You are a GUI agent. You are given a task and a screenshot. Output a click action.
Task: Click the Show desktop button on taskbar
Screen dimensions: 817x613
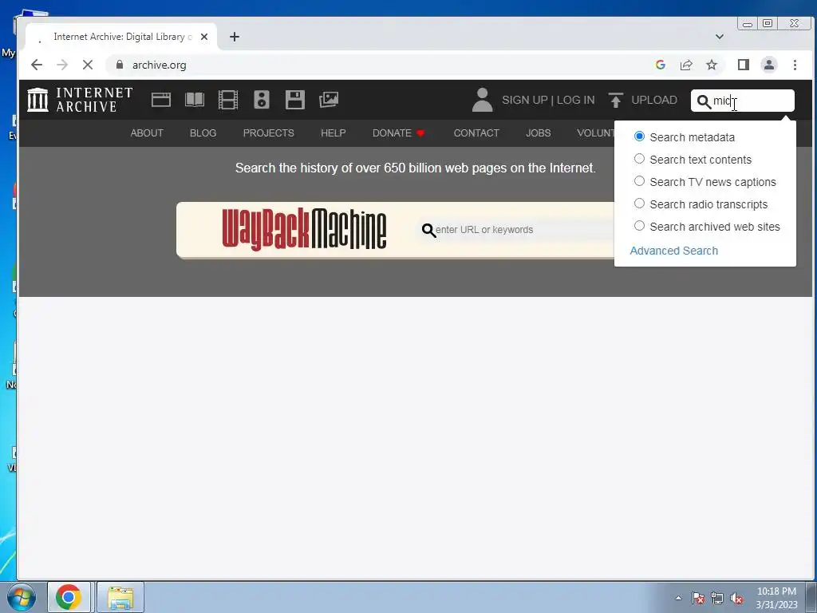tap(811, 597)
